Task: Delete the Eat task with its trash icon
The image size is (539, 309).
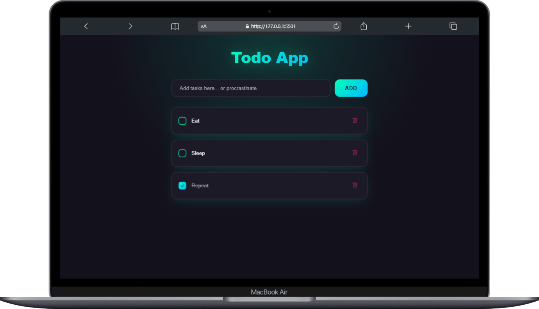Action: [x=355, y=120]
